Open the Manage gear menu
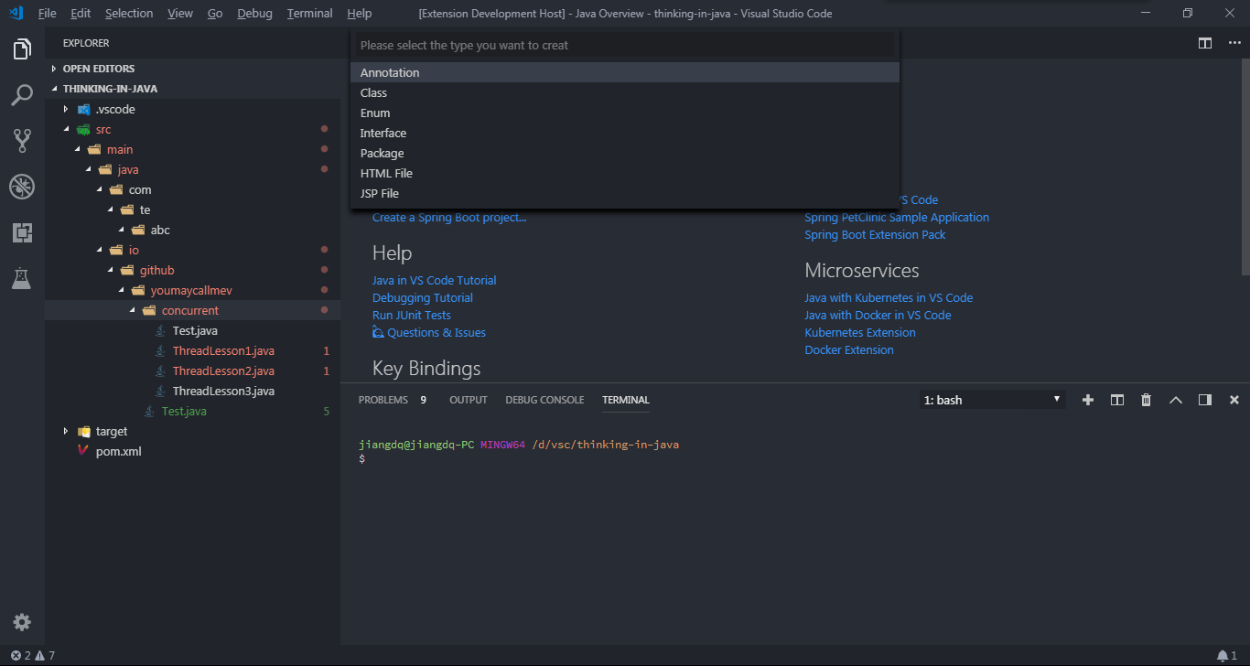The image size is (1250, 666). (22, 622)
